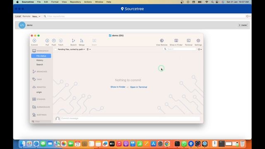Viewport: 265px width, 149px height.
Task: Click the Fetch toolbar icon
Action: tap(61, 41)
